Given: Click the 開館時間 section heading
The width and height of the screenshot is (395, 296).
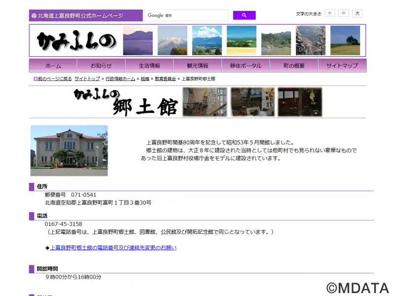Looking at the screenshot, I should coord(47,268).
